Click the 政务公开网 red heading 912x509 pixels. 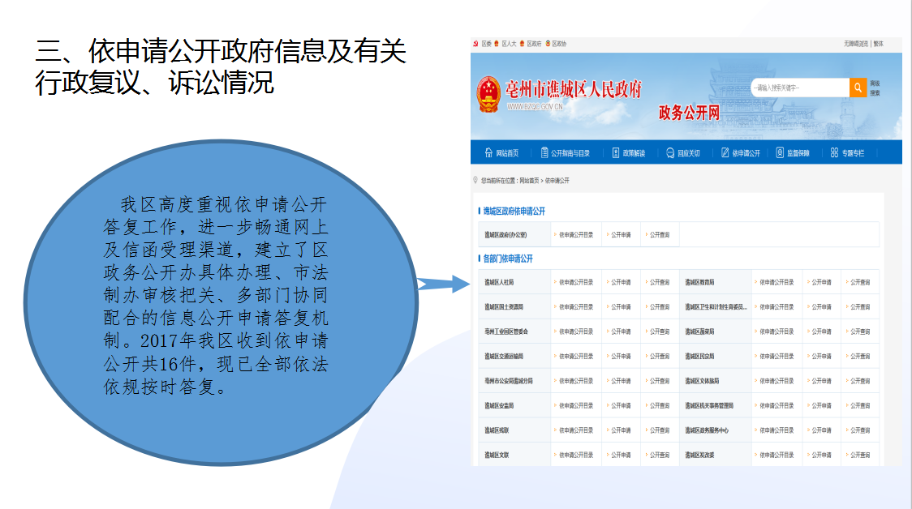689,112
